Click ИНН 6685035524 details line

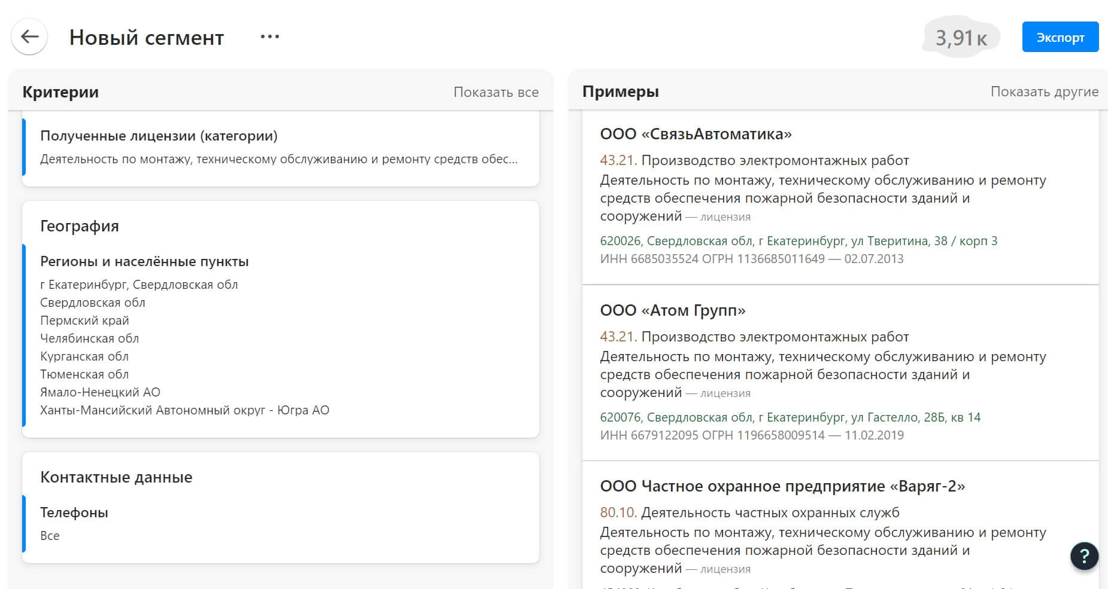752,259
